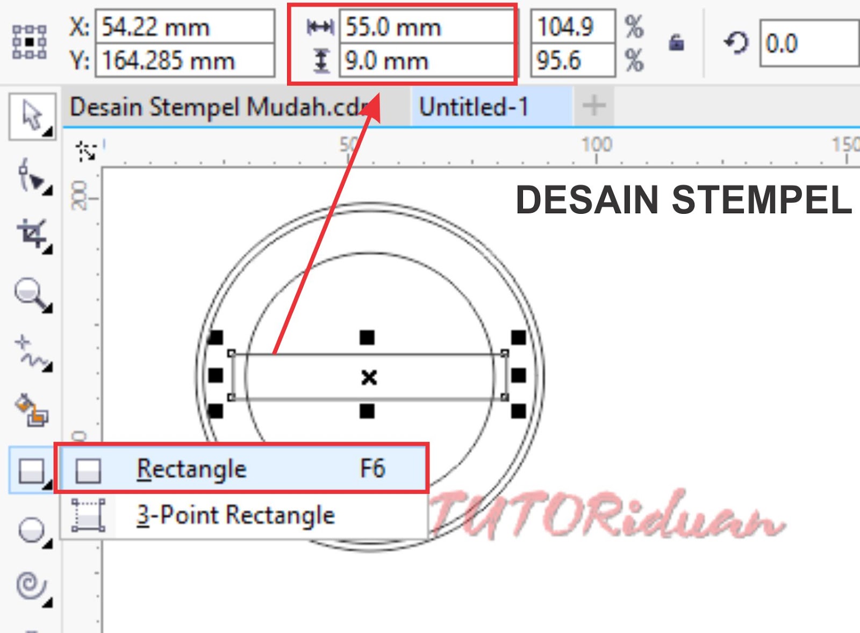
Task: Open Freehand tool flyout arrow
Action: tap(48, 367)
